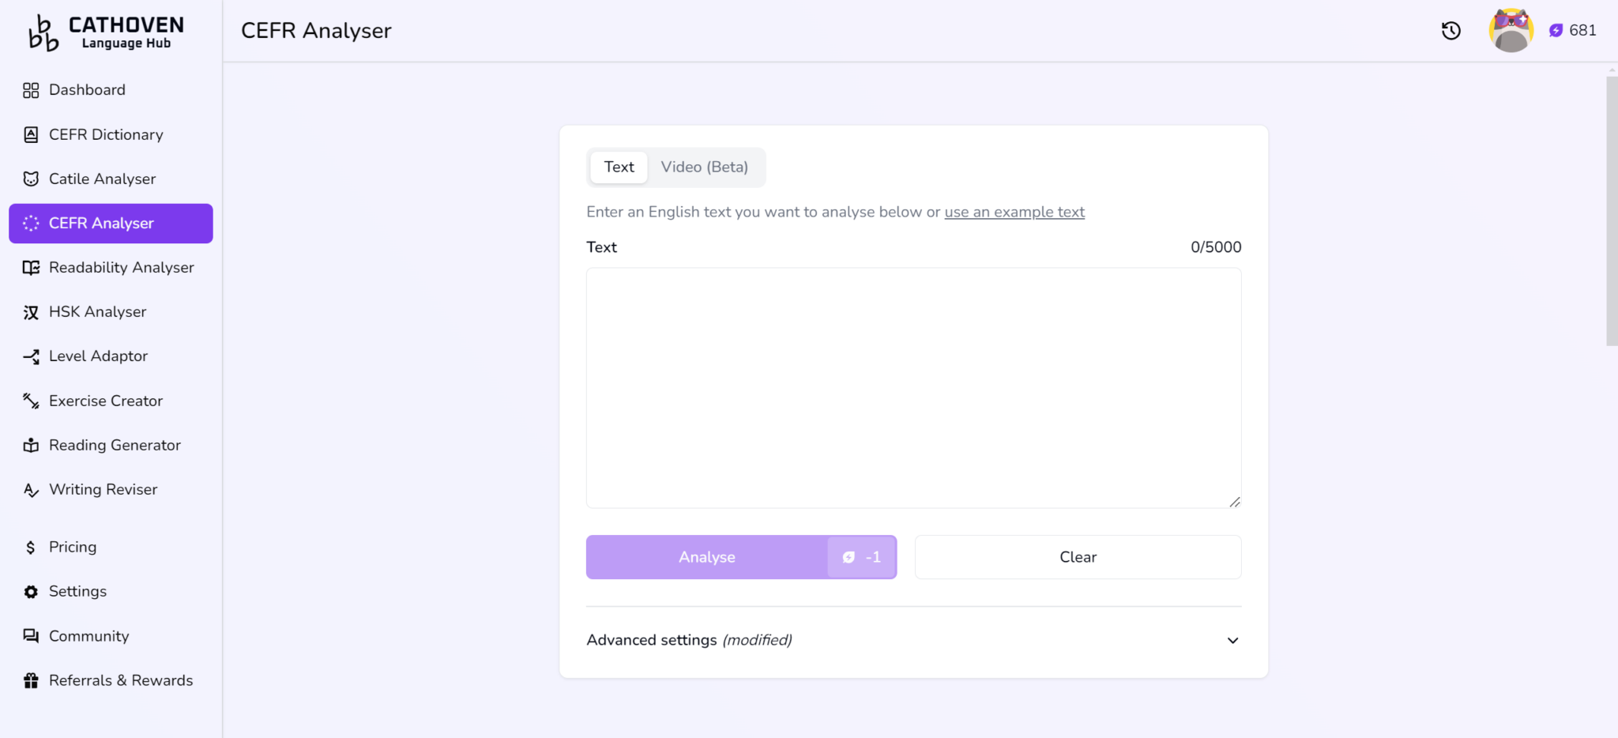
Task: Open the Dashboard from the sidebar
Action: tap(87, 89)
